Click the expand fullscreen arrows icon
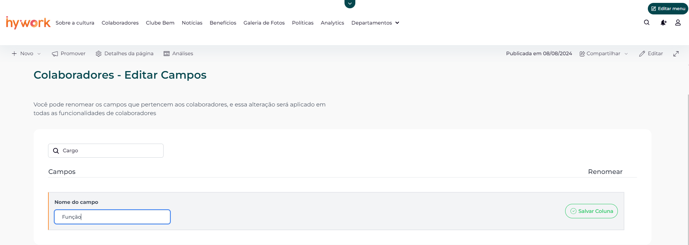Image resolution: width=689 pixels, height=245 pixels. point(676,53)
